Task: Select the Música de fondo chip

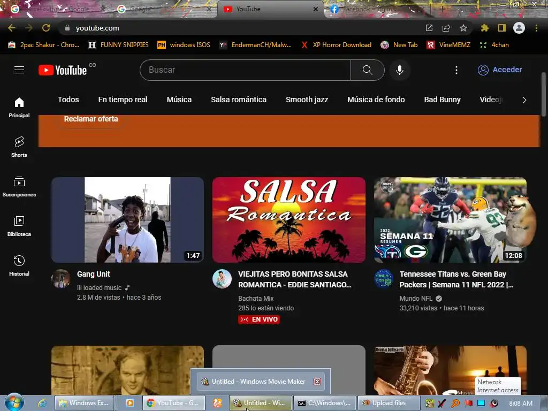Action: pos(376,100)
